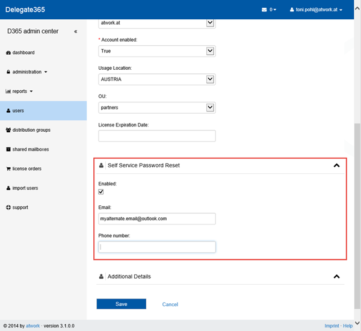Open the administration menu in sidebar
This screenshot has width=361, height=331.
[x=26, y=72]
